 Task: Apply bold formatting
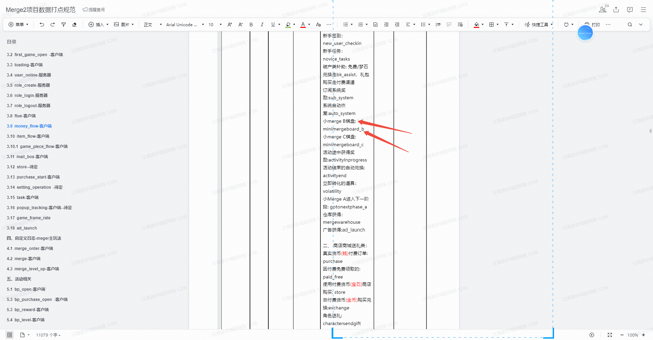pyautogui.click(x=251, y=24)
